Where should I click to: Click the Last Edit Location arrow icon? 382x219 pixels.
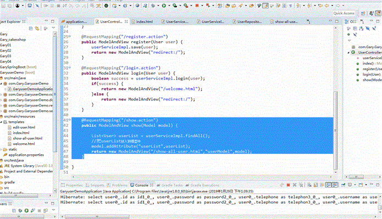(320, 5)
